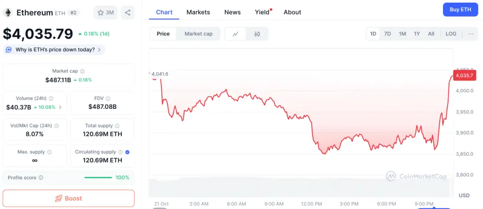This screenshot has height=209, width=483.
Task: Switch chart to Price view
Action: click(163, 34)
